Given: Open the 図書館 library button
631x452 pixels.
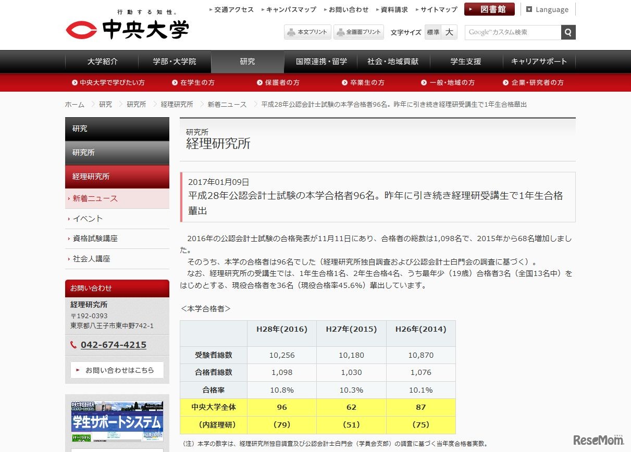Looking at the screenshot, I should point(489,9).
